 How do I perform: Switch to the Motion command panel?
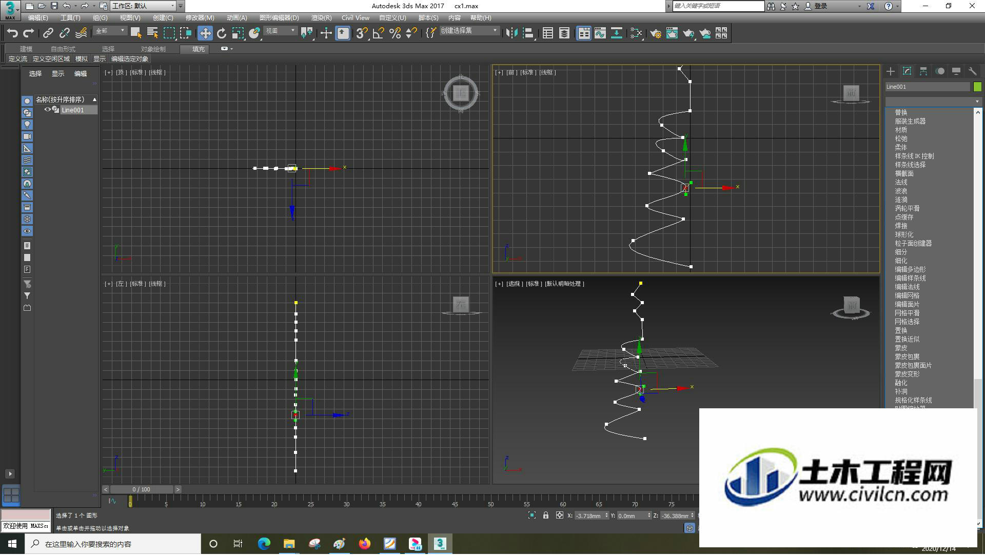[940, 71]
